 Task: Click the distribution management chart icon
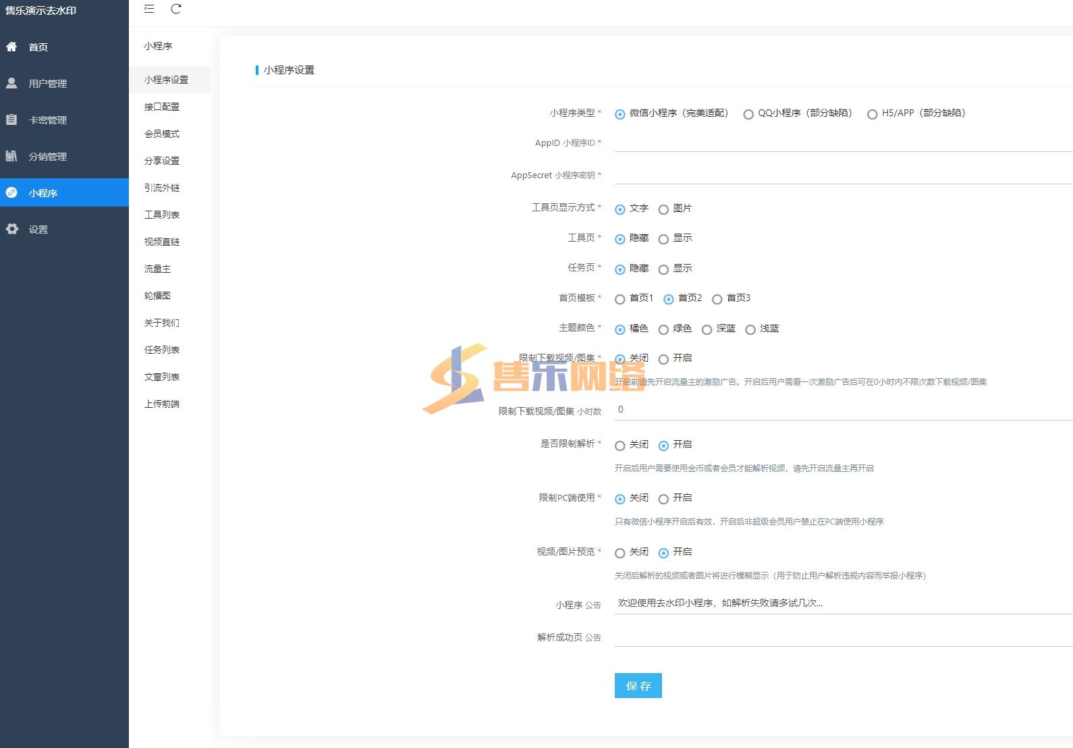11,156
